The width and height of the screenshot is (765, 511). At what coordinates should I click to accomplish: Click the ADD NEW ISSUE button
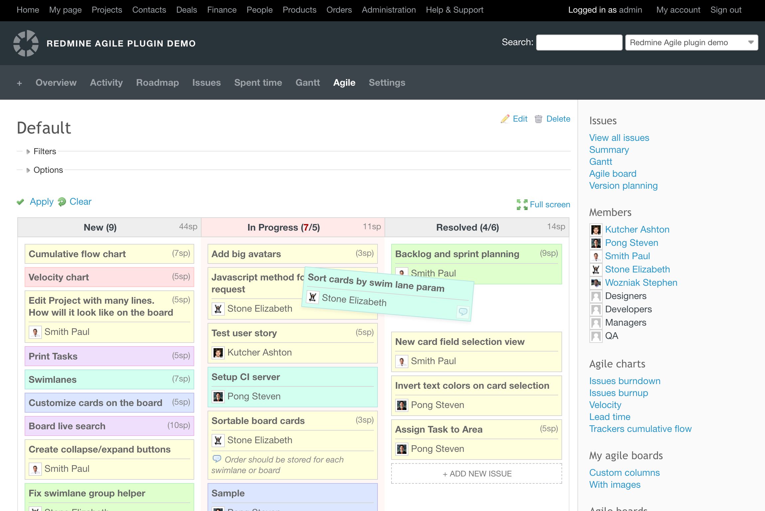(477, 473)
